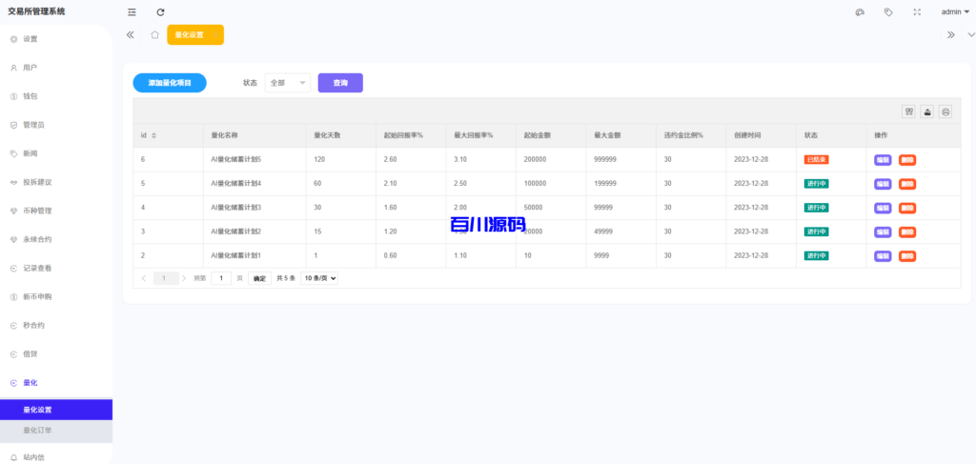Viewport: 976px width, 464px height.
Task: Edit row AI量化储蓄计划5
Action: [x=883, y=160]
